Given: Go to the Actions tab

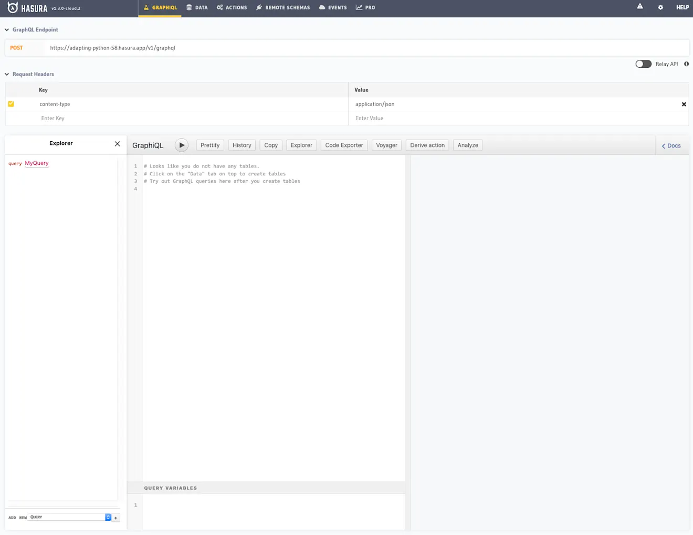Looking at the screenshot, I should pyautogui.click(x=232, y=8).
